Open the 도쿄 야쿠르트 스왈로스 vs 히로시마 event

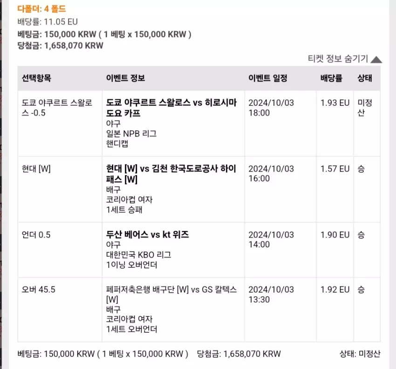point(171,108)
